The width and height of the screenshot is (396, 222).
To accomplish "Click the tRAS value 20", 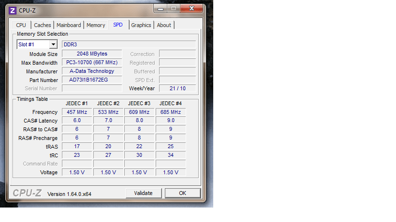I will click(108, 146).
